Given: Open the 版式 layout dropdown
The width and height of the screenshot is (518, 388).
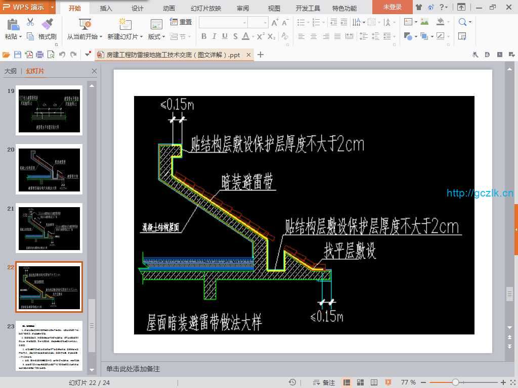Looking at the screenshot, I should point(156,37).
